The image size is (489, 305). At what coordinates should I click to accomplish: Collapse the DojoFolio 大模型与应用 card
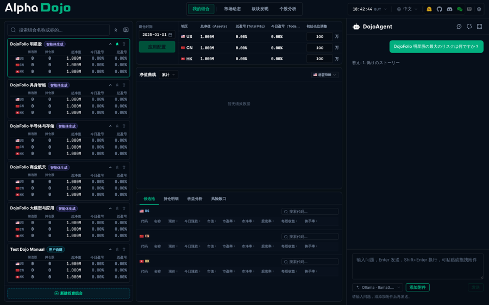110,208
